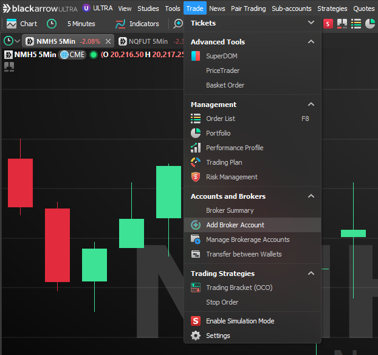This screenshot has width=378, height=355.
Task: Open Transfer between Wallets
Action: click(244, 254)
